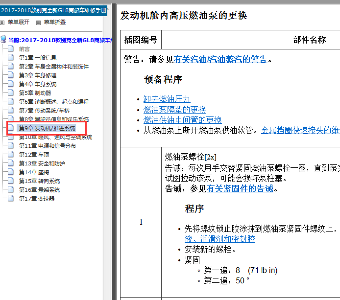Click the page icon beside 第14章 座椅

tap(11, 172)
